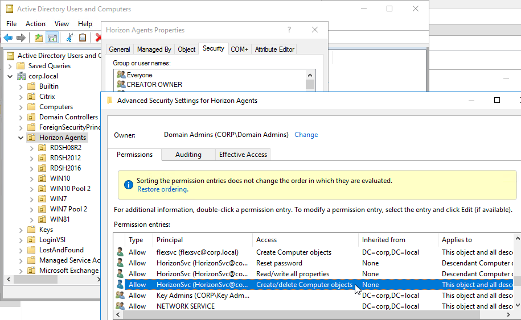Click Active Directory Users and Computers root icon

pos(10,55)
